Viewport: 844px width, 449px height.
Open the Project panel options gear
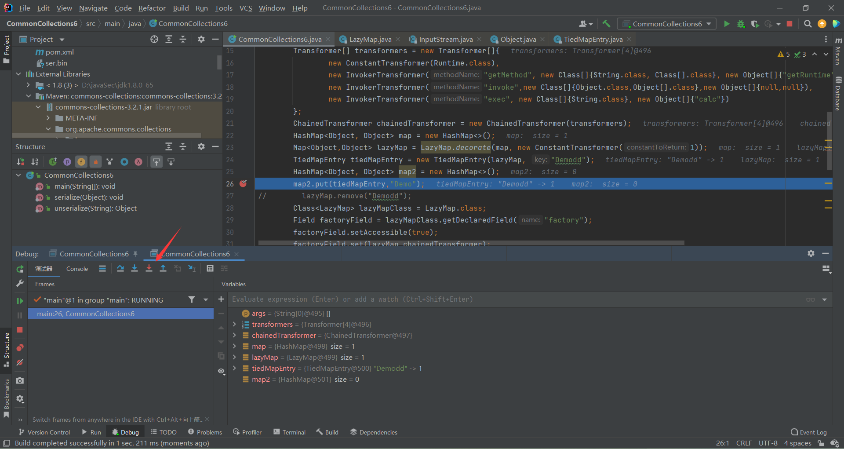coord(201,39)
